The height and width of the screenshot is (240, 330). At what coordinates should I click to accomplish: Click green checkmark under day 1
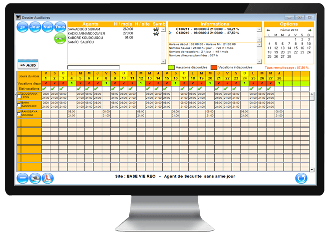click(x=44, y=88)
